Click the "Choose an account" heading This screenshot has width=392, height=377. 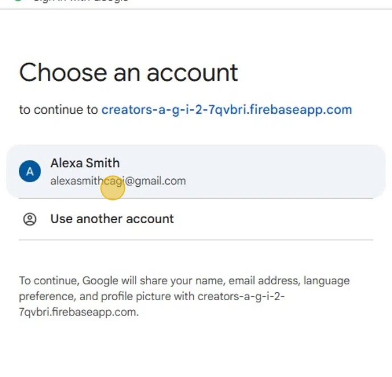129,73
